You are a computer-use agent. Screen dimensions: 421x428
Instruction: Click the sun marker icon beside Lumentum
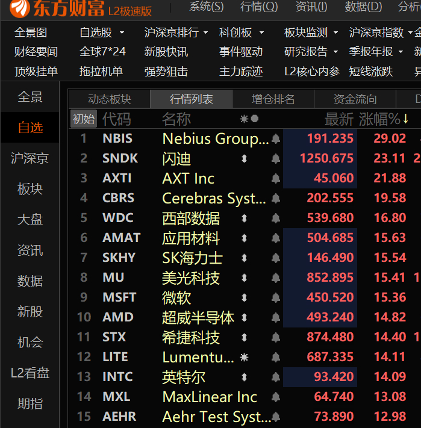point(244,357)
